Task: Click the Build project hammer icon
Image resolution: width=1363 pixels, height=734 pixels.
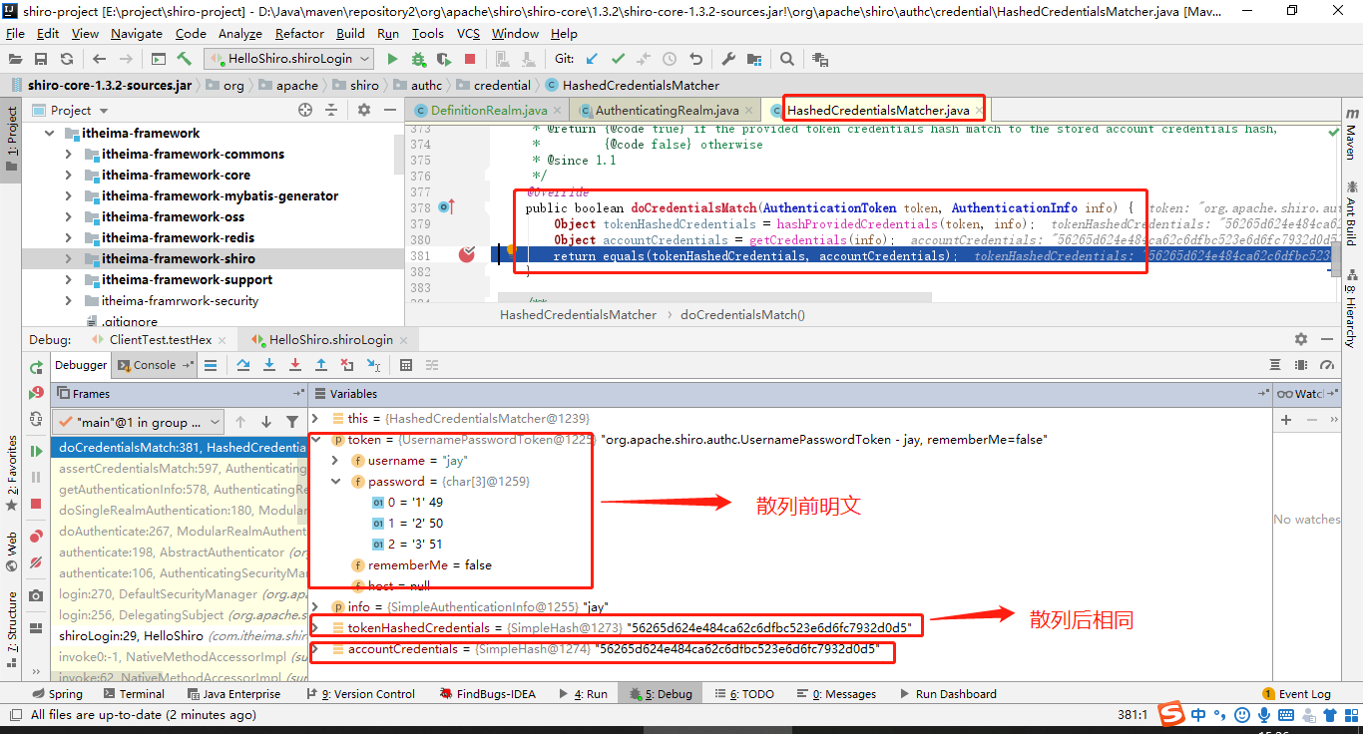Action: (184, 59)
